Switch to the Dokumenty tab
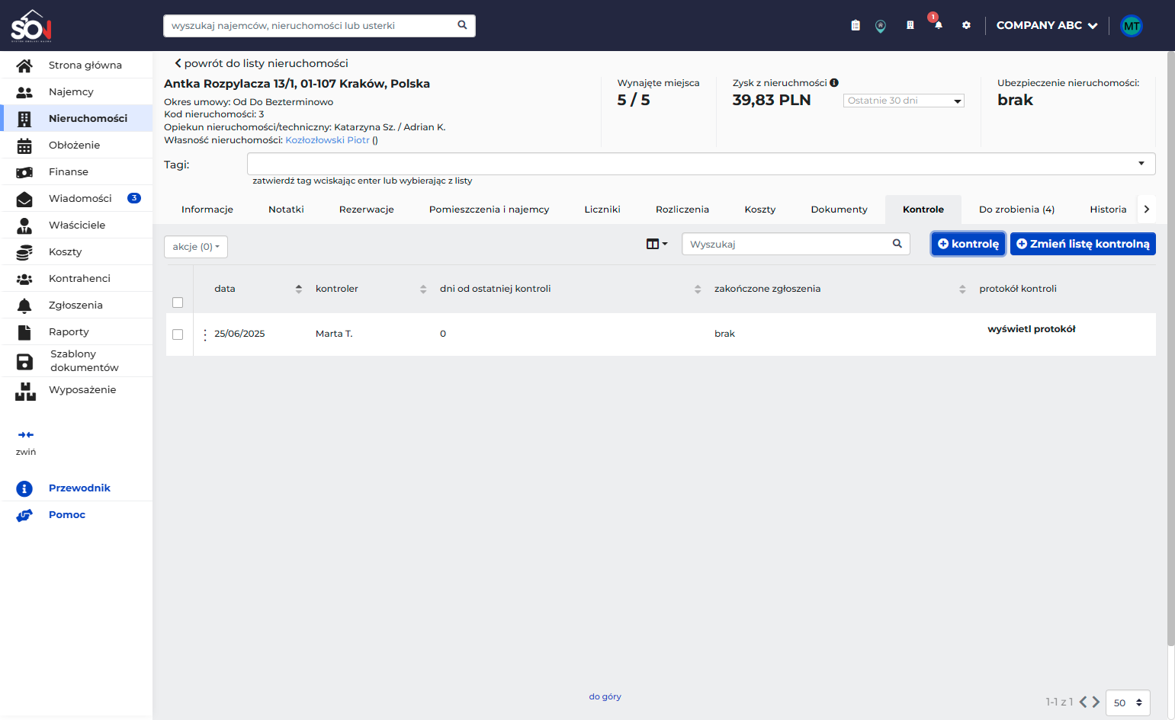This screenshot has height=720, width=1175. tap(839, 210)
